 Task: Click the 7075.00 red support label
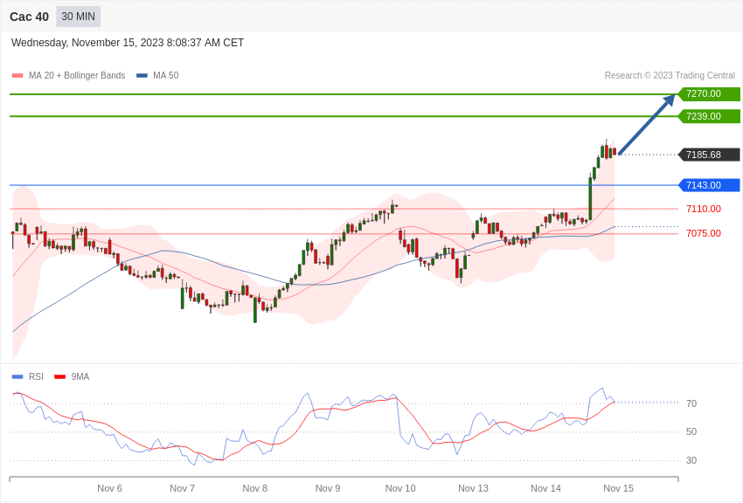[x=703, y=233]
